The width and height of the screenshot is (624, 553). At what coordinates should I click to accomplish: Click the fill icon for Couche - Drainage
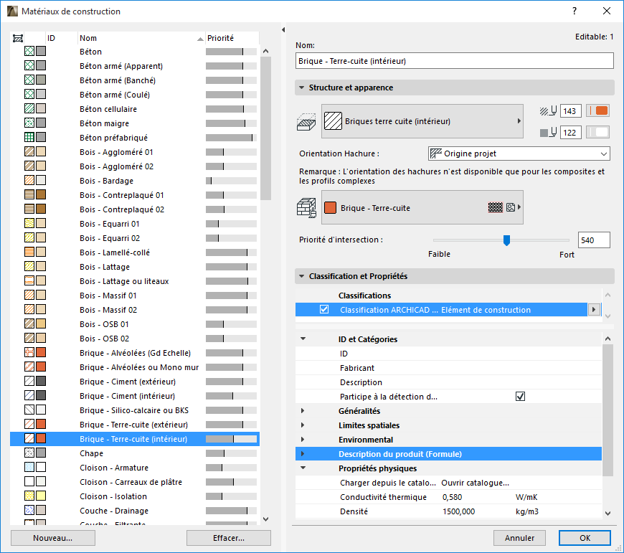(x=29, y=510)
